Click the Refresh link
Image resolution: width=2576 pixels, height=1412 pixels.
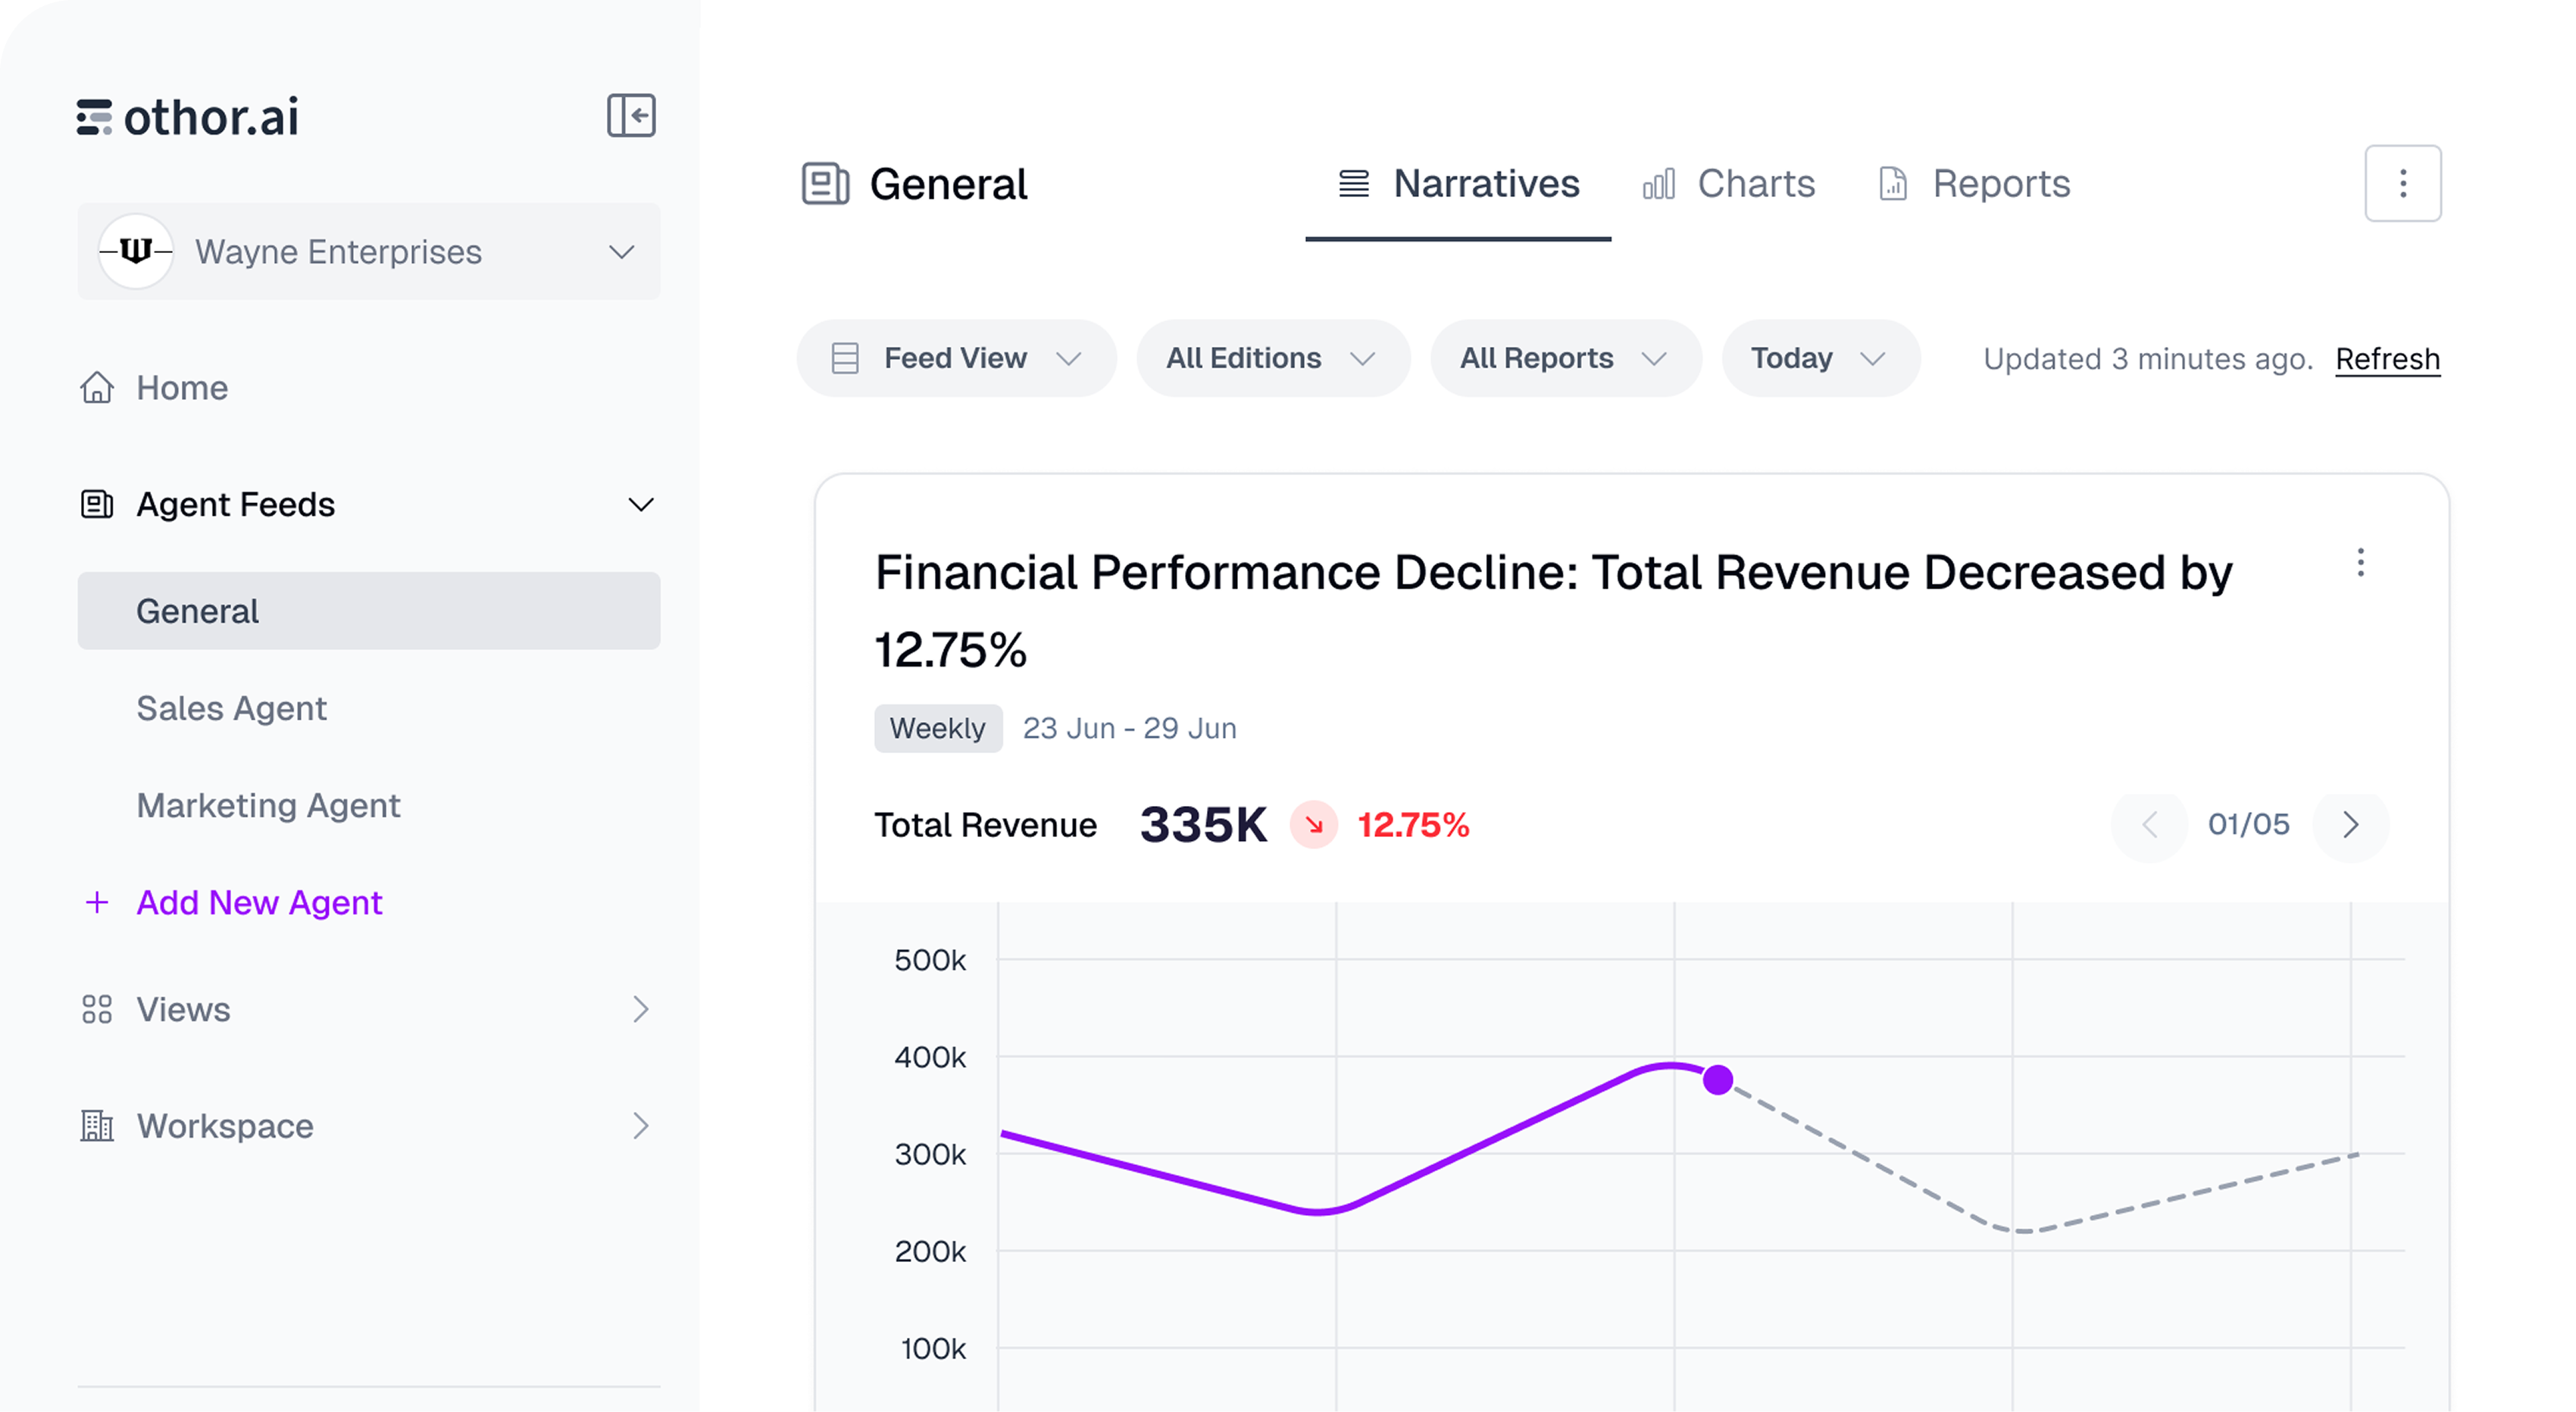2387,359
